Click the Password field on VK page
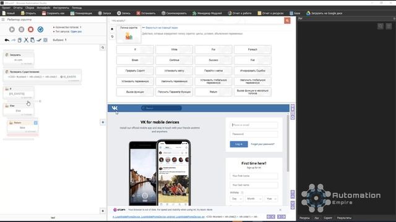Image resolution: width=396 pixels, height=222 pixels. coord(254,134)
